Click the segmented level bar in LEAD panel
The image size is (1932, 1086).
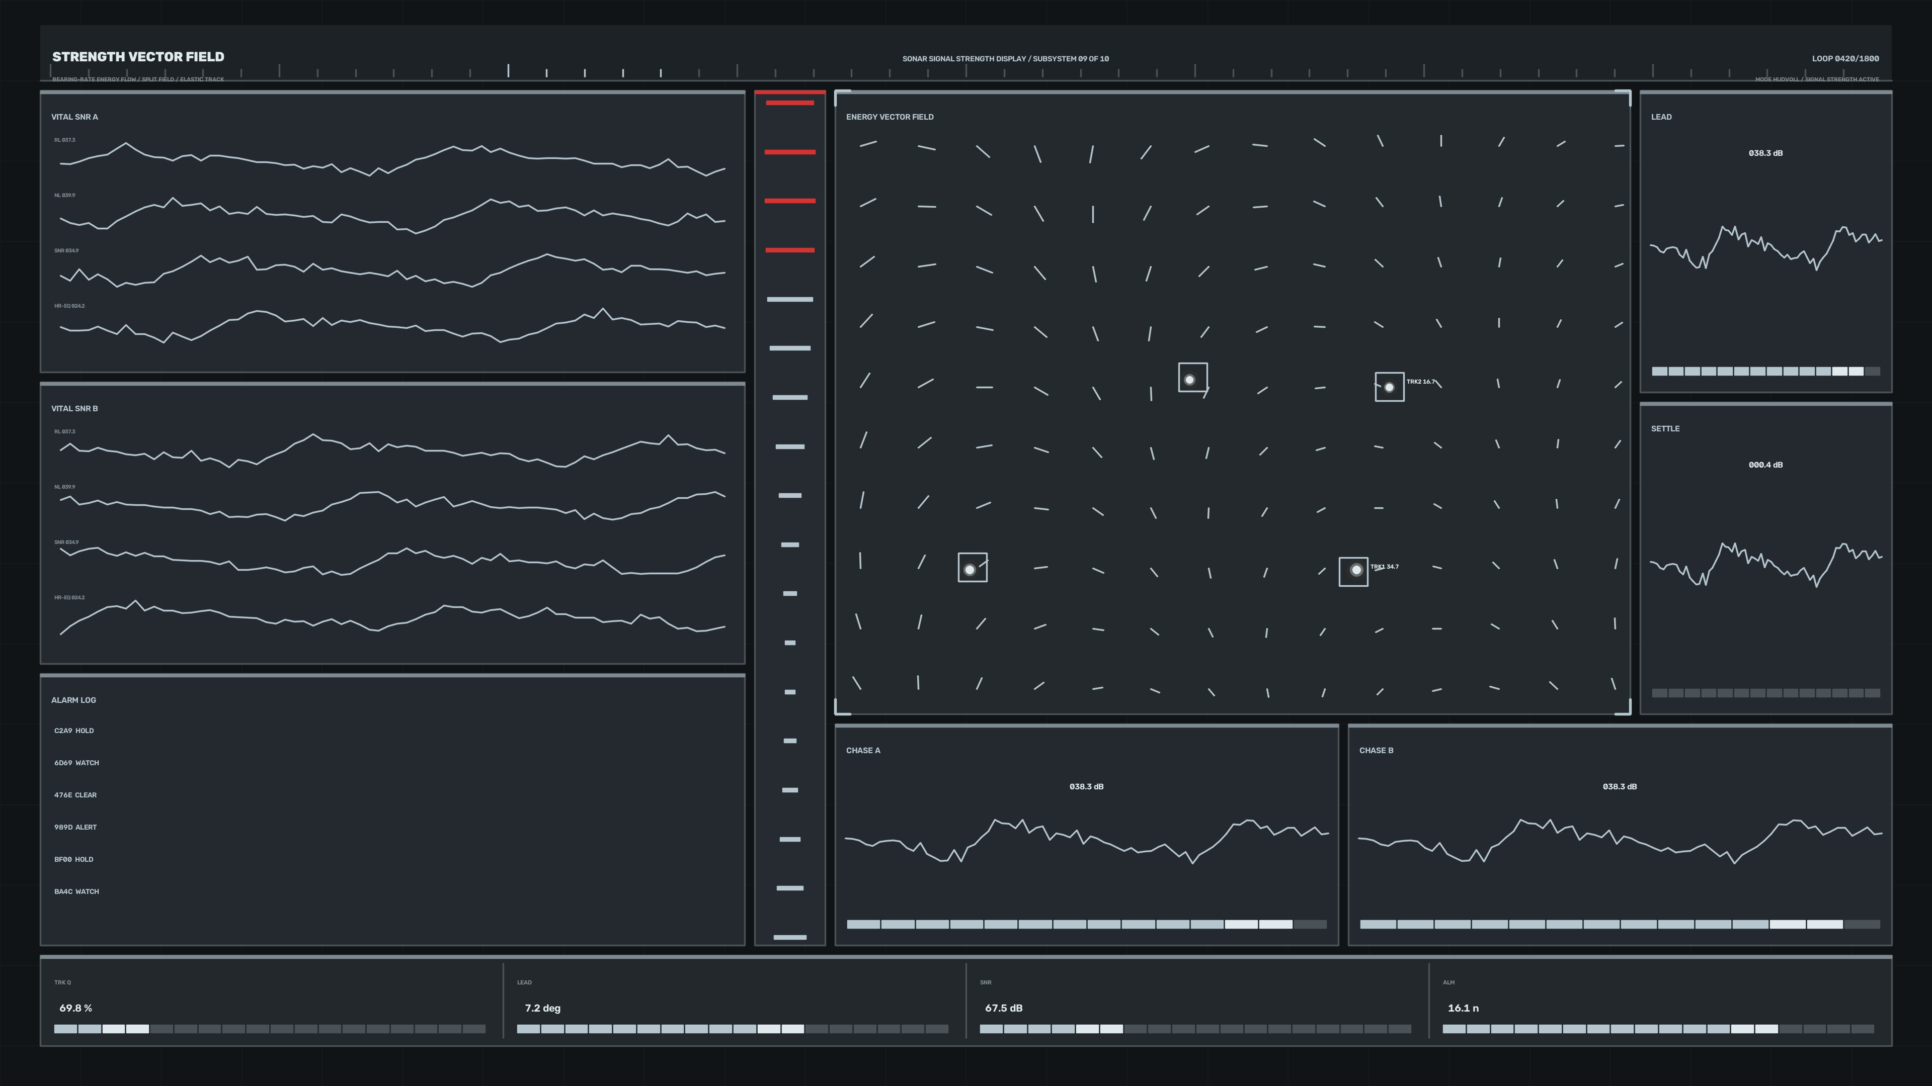point(1765,372)
